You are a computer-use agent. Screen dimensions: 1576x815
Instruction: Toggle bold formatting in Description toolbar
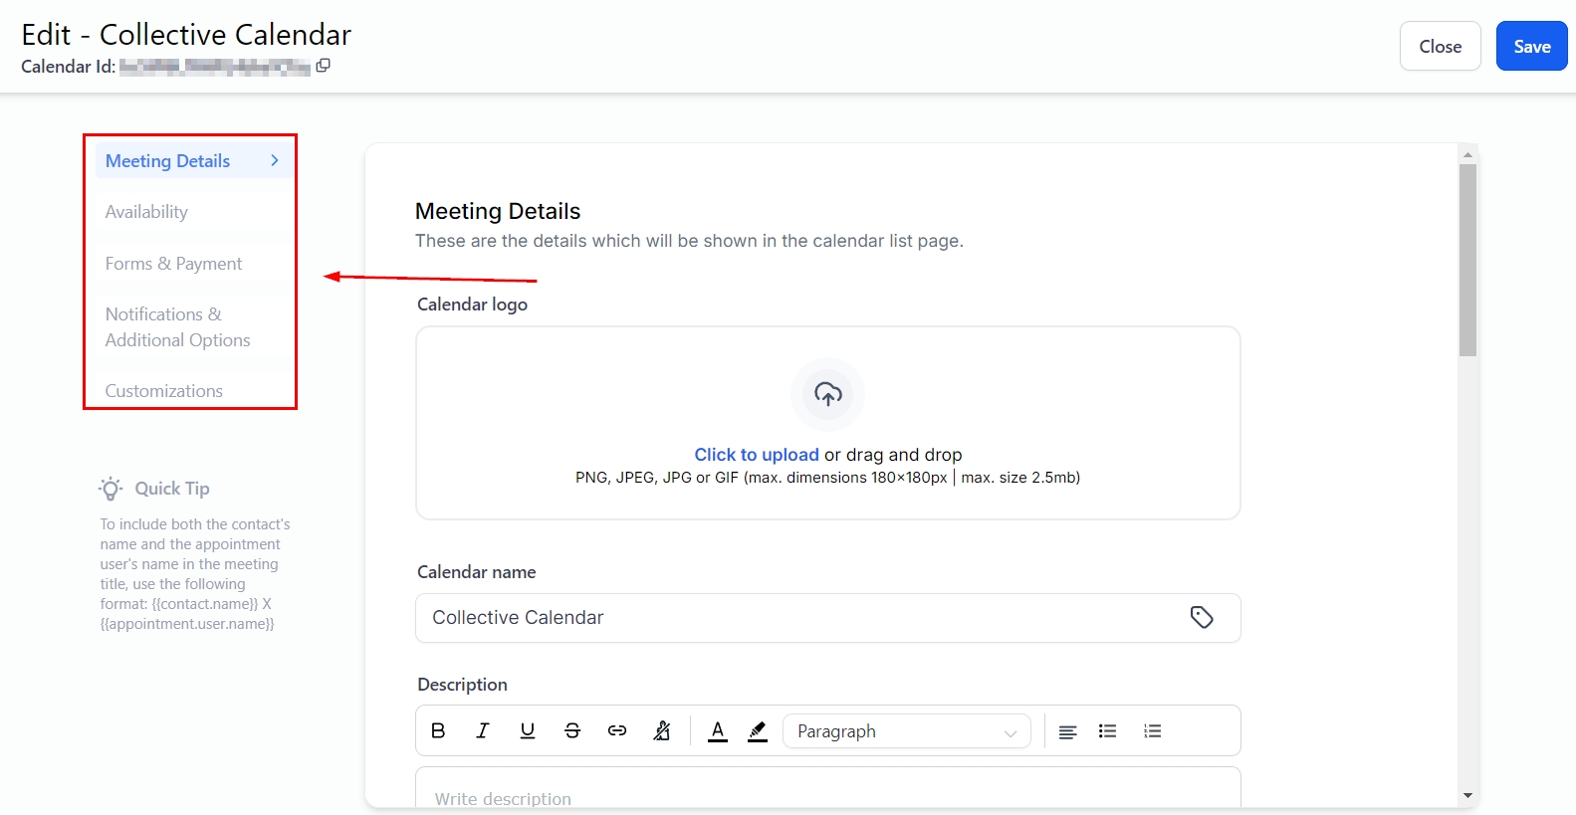coord(438,730)
